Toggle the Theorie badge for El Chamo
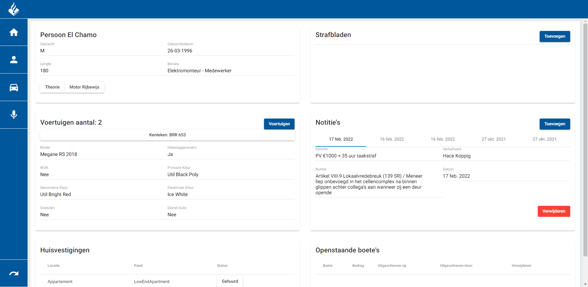Viewport: 588px width, 287px height. tap(52, 87)
